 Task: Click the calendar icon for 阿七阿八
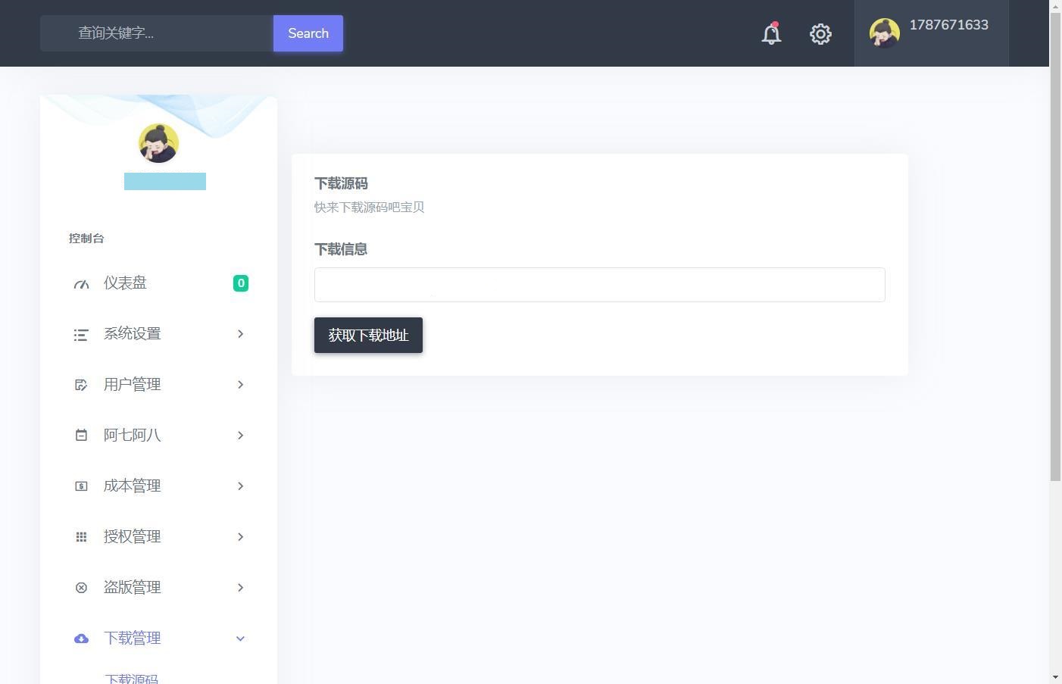coord(81,436)
